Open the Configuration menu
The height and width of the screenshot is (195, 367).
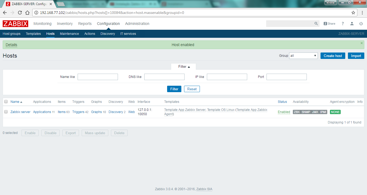108,24
